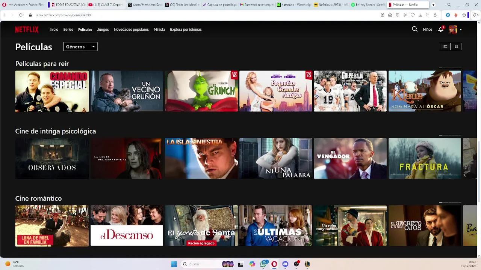Screen dimensions: 481x270
Task: Open El Secreto de sus Ojos thumbnail
Action: coord(425,226)
